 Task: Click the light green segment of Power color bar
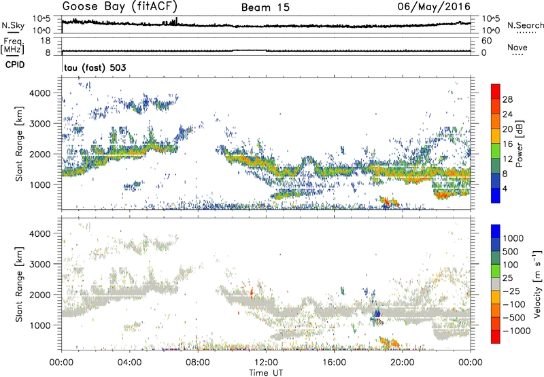[x=496, y=150]
